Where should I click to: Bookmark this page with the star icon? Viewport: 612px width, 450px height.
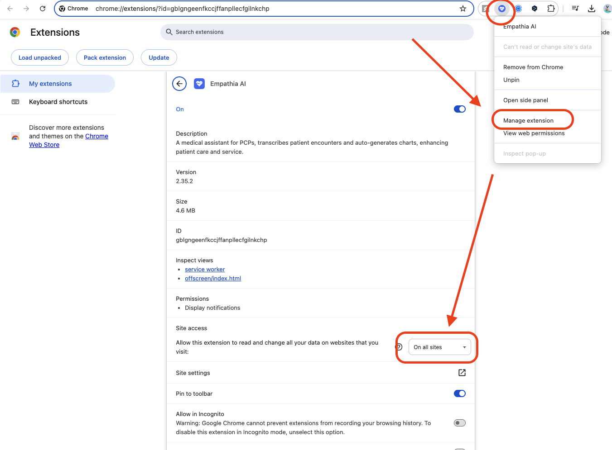click(463, 9)
